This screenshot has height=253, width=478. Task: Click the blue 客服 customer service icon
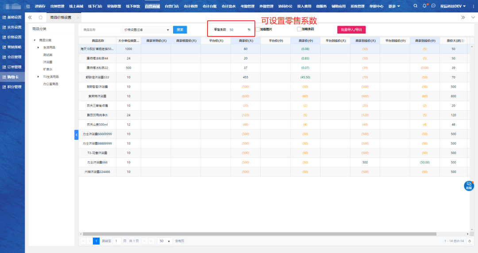tap(469, 186)
